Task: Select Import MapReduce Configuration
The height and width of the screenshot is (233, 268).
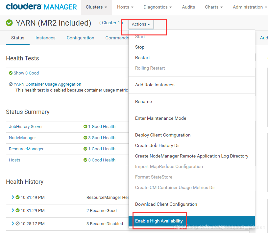Action: (x=192, y=166)
